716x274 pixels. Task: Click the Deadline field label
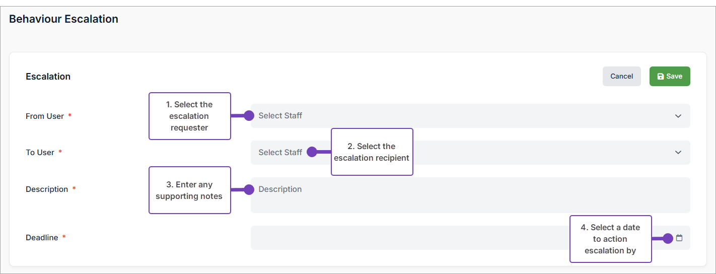42,238
